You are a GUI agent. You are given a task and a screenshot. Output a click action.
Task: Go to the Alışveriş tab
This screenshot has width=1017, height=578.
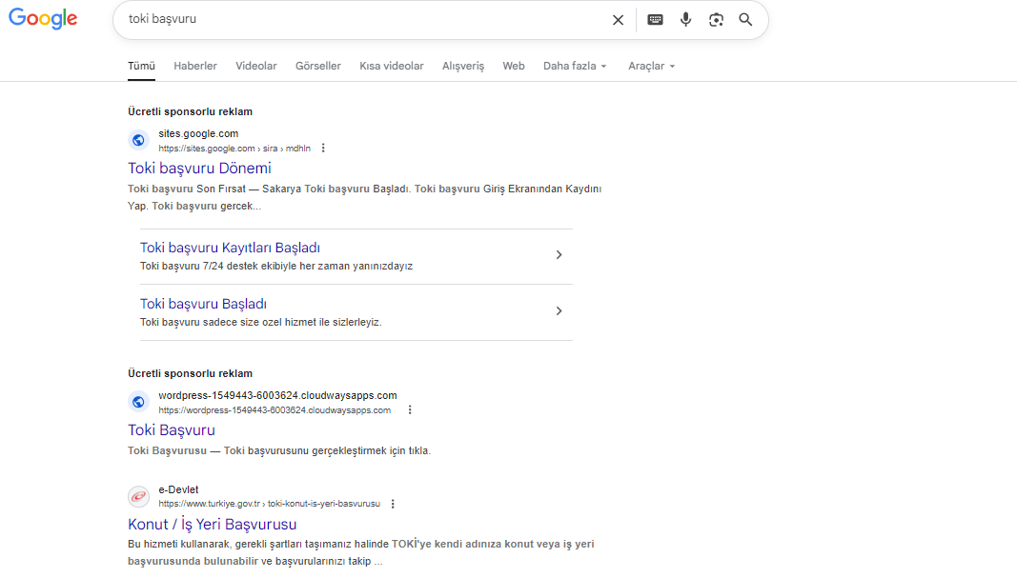pyautogui.click(x=463, y=66)
